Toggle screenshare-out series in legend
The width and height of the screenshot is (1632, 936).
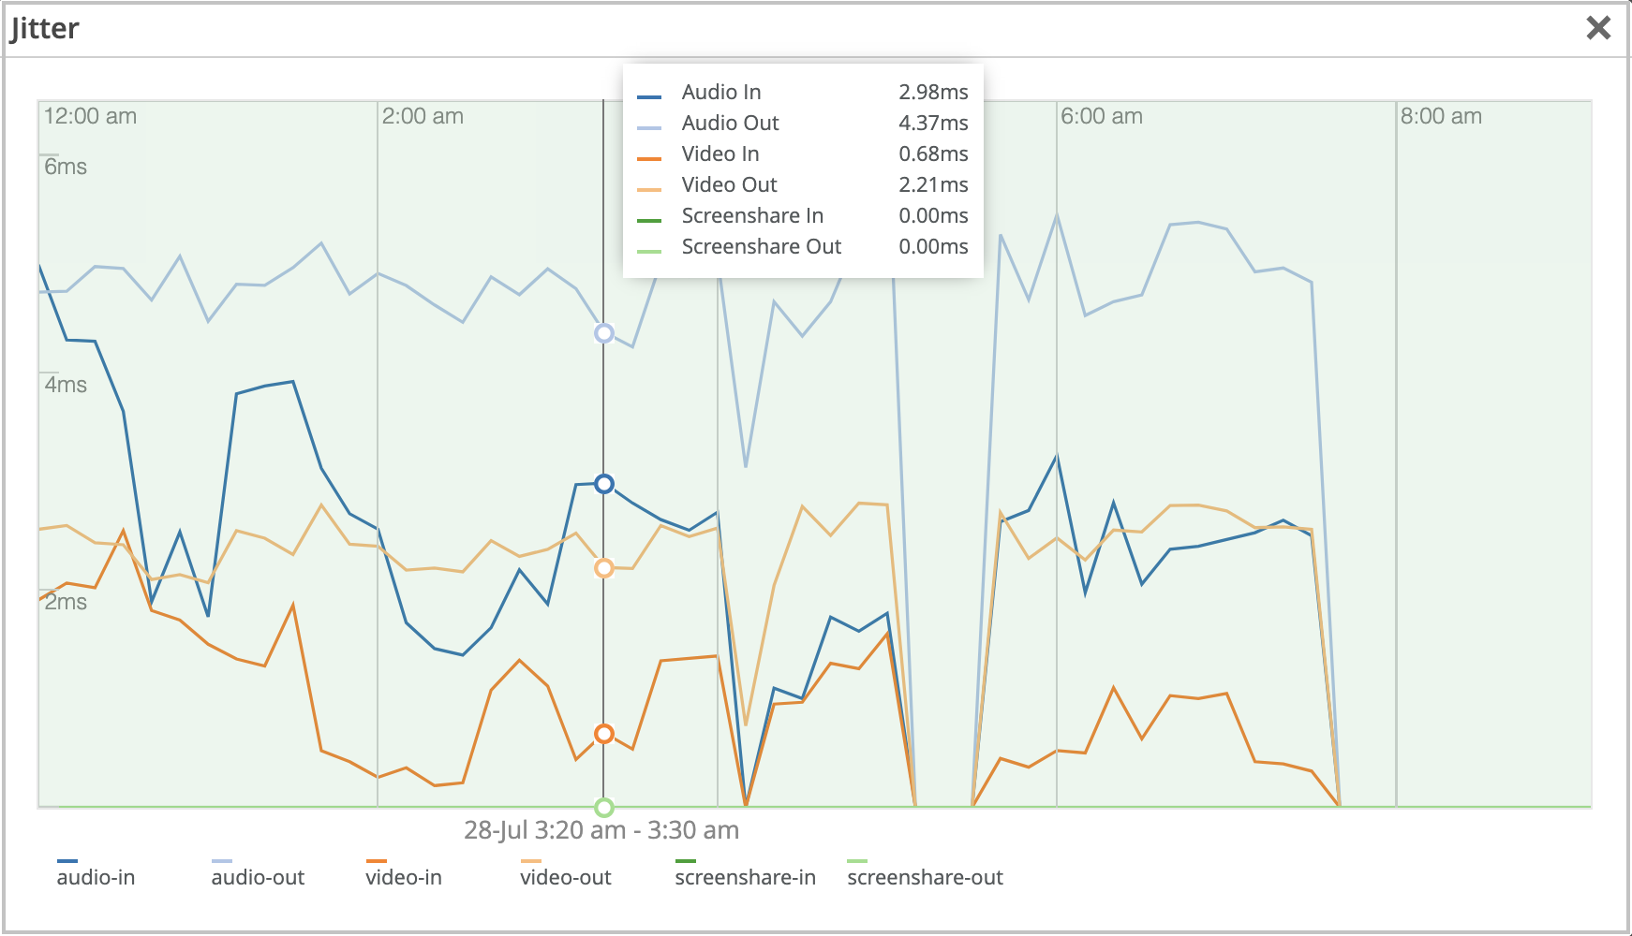(925, 877)
